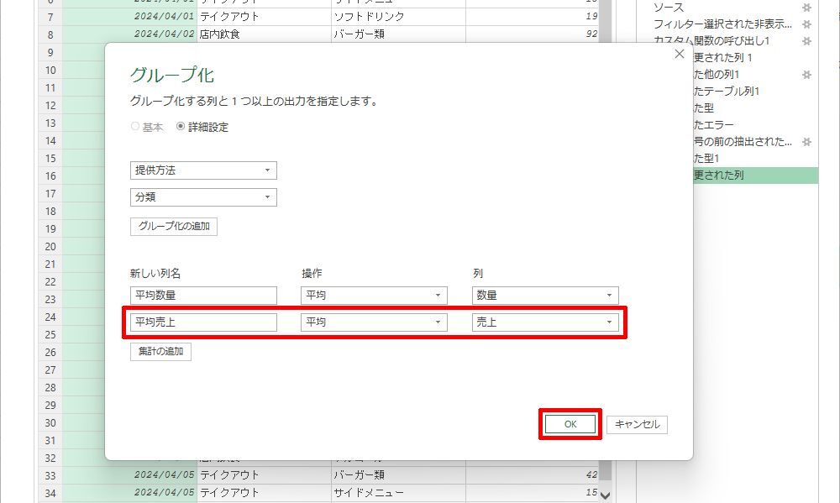Viewport: 840px width, 503px height.
Task: Confirm grouping with the OK button
Action: 570,424
